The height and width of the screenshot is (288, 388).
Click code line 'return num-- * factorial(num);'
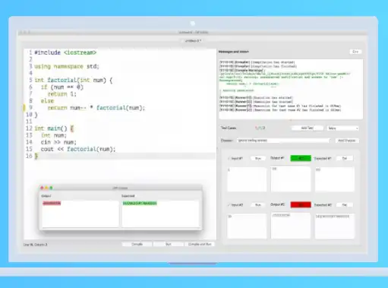[x=96, y=108]
